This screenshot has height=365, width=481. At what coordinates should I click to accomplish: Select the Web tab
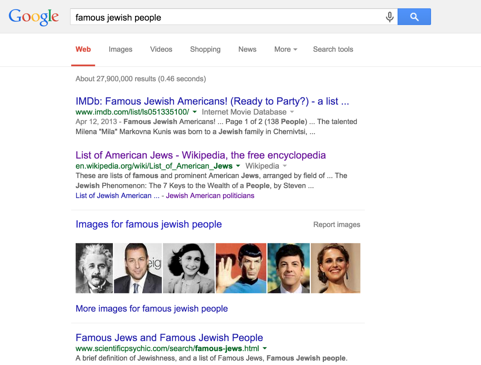tap(83, 49)
